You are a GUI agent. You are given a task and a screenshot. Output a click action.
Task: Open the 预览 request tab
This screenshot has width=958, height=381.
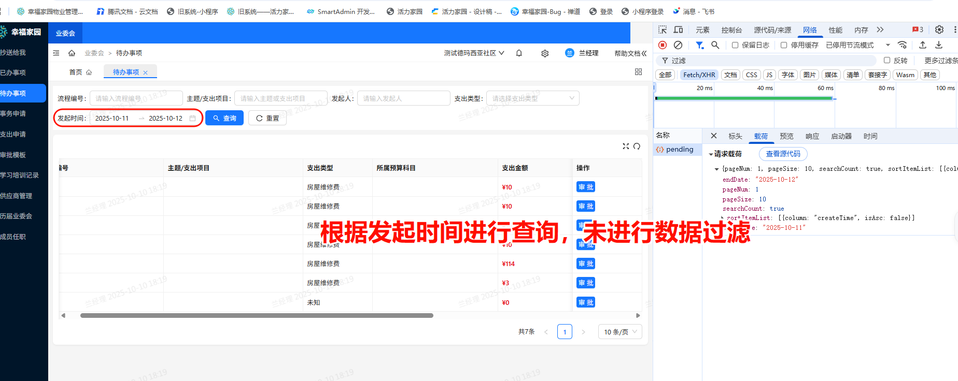coord(786,136)
